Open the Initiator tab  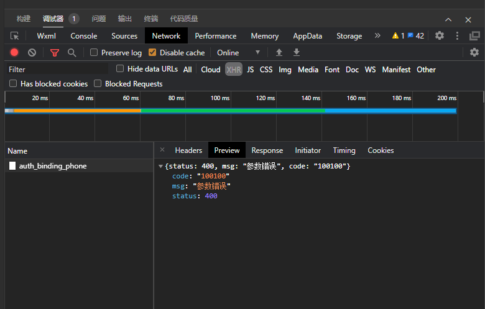pos(308,150)
